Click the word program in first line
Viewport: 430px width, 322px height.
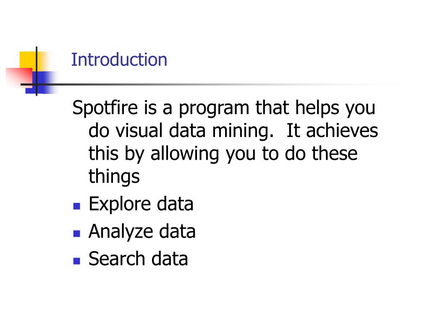click(214, 108)
